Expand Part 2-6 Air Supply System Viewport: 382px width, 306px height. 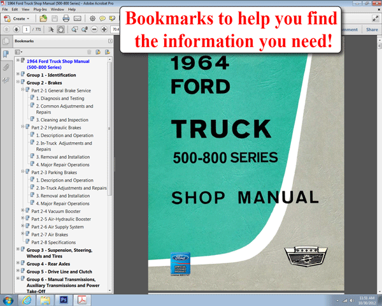click(x=22, y=226)
